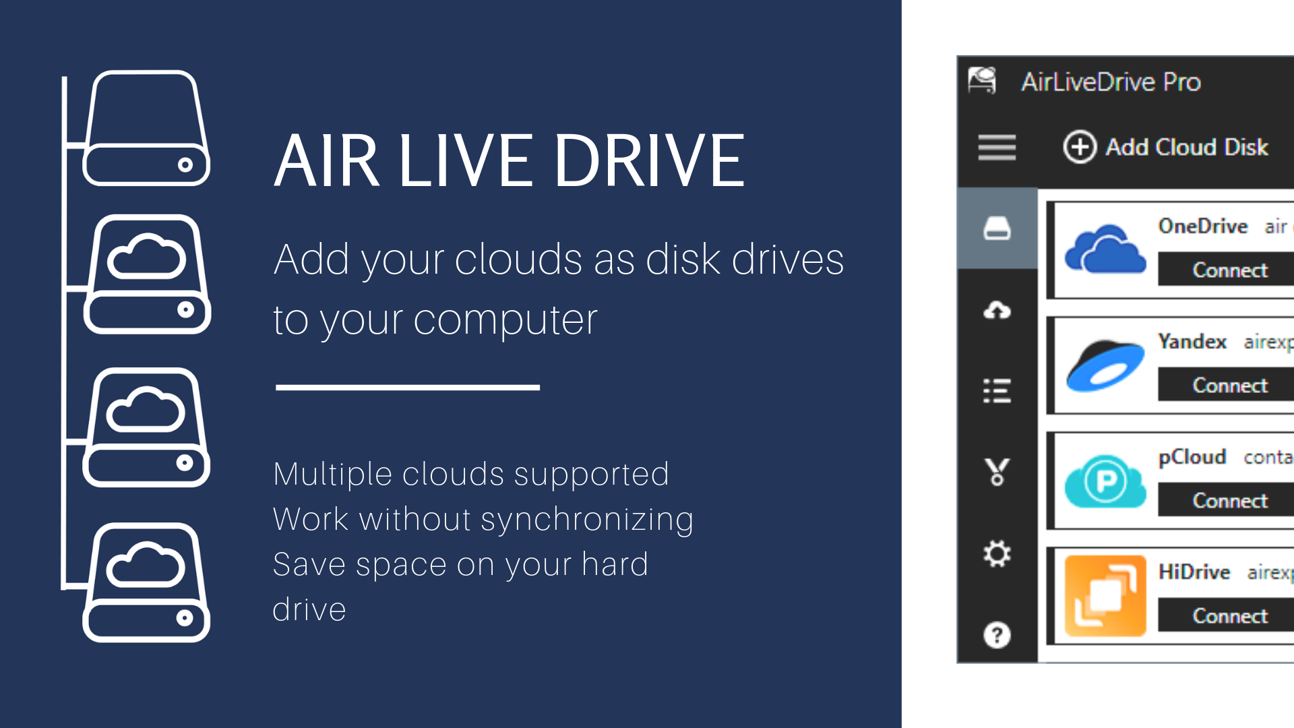Open the hamburger menu in AirLiveDrive
Viewport: 1294px width, 728px height.
993,147
